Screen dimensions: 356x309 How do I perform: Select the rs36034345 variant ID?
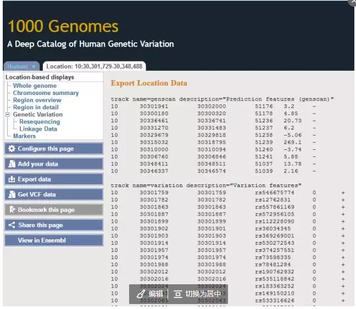pyautogui.click(x=272, y=229)
